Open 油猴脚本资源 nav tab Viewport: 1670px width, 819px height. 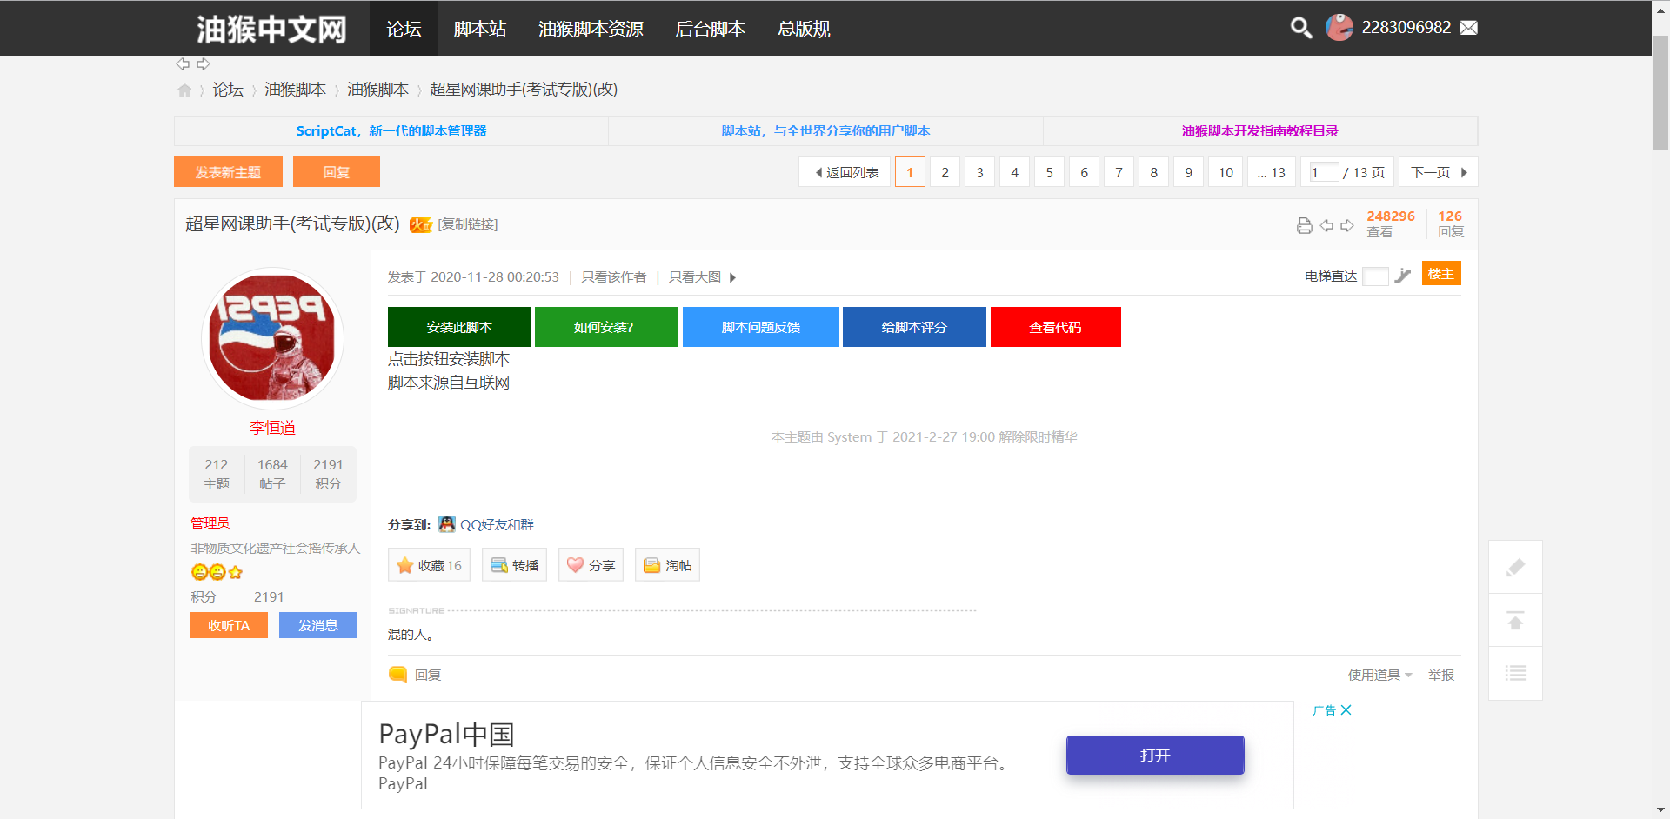pos(591,29)
